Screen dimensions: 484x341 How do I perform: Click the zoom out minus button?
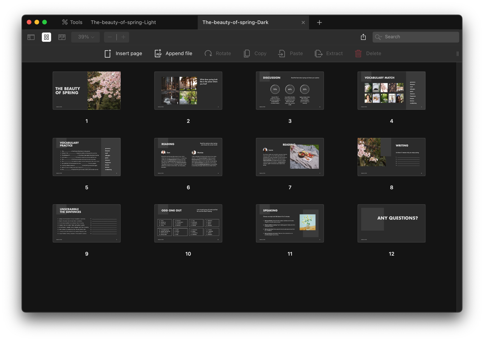(110, 37)
